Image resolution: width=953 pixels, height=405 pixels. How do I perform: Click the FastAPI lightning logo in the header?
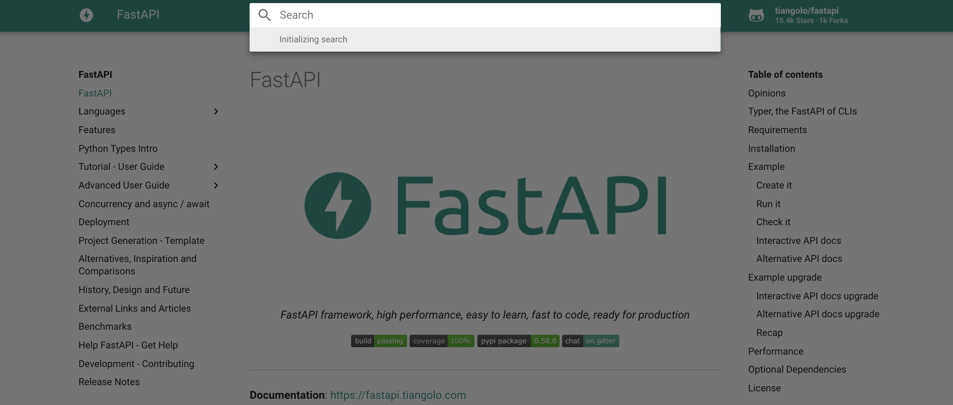click(87, 15)
